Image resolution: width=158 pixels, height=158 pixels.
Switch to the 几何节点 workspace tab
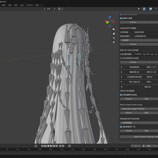[30, 5]
